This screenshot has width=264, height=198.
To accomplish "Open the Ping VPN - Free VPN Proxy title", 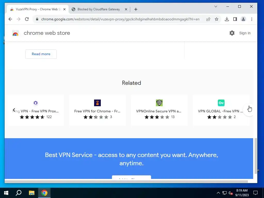I will pos(36,111).
